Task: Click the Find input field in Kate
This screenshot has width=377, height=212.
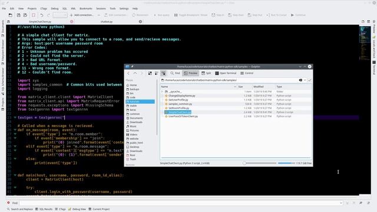Action: coord(181,203)
